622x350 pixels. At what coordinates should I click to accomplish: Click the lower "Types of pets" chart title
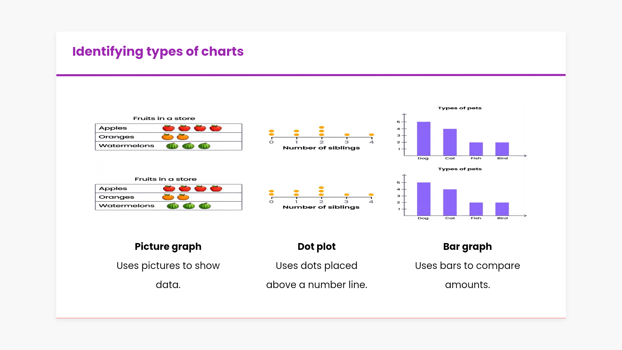(x=460, y=169)
